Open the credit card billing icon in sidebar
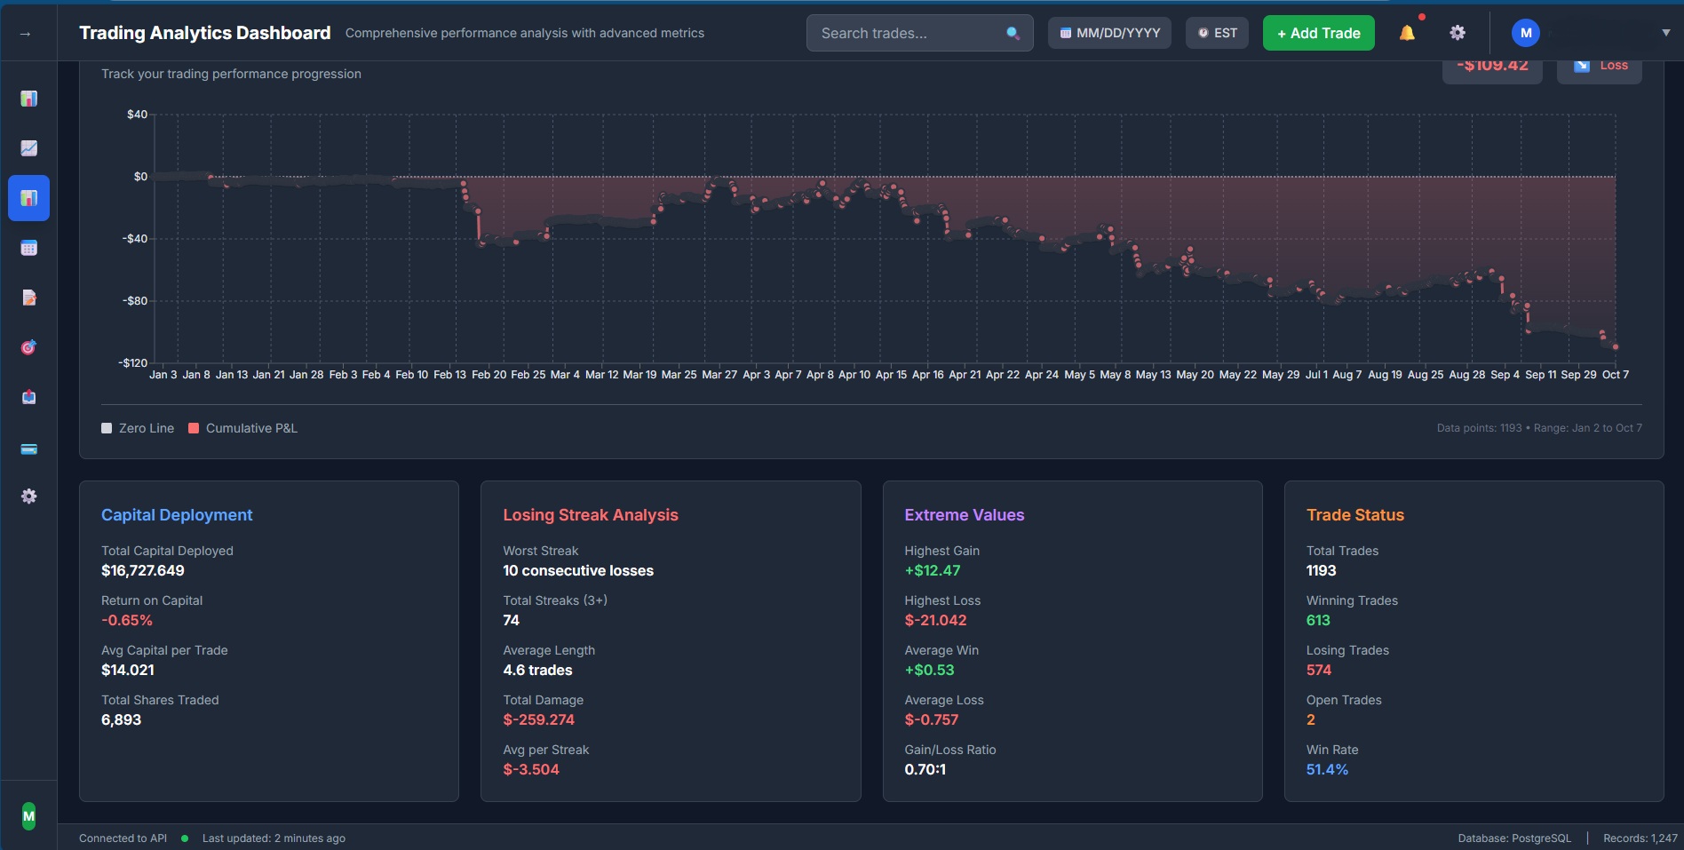 click(x=29, y=449)
